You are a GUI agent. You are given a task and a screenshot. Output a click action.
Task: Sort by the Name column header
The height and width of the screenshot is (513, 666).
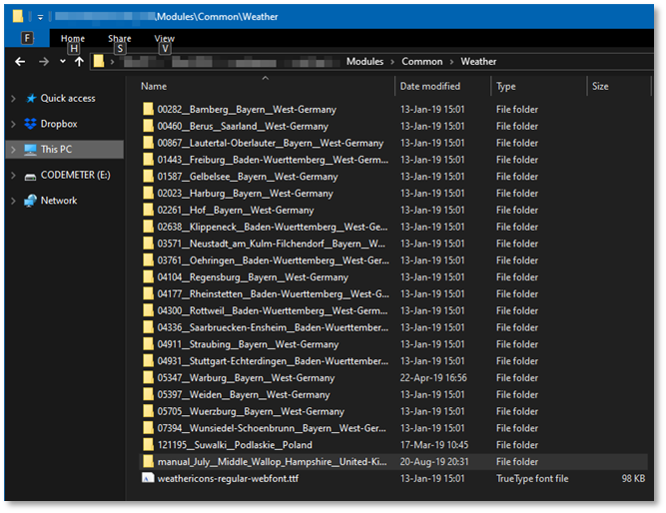(x=154, y=87)
